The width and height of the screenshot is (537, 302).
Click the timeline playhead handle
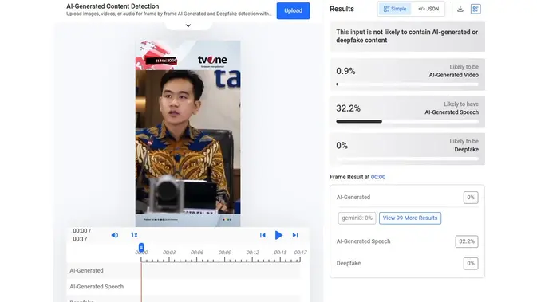click(141, 247)
